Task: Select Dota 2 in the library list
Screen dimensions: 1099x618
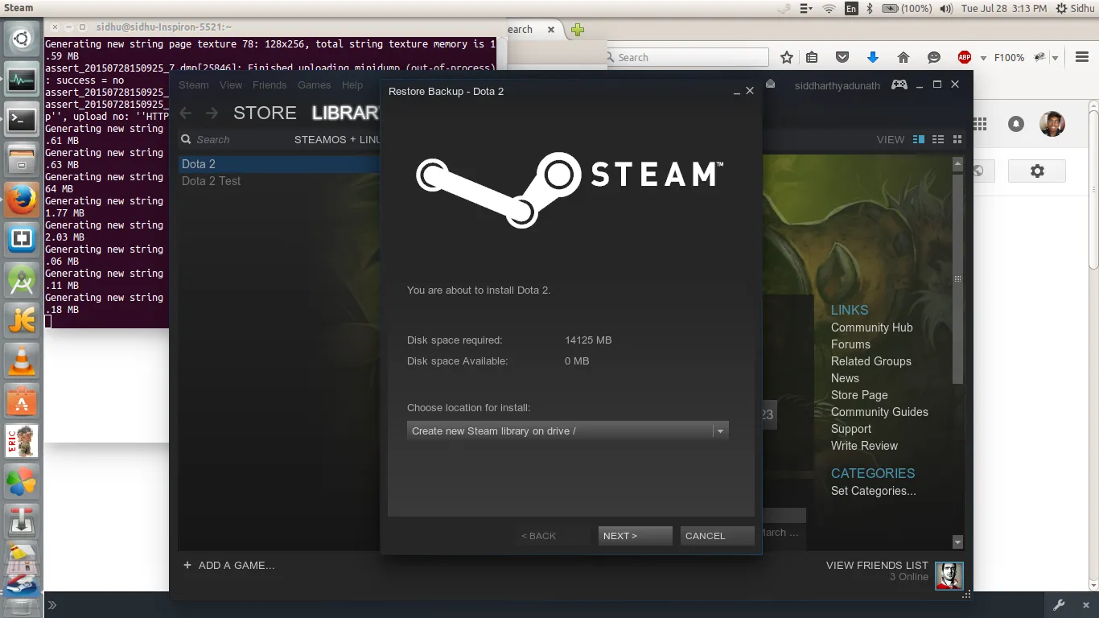Action: point(279,164)
